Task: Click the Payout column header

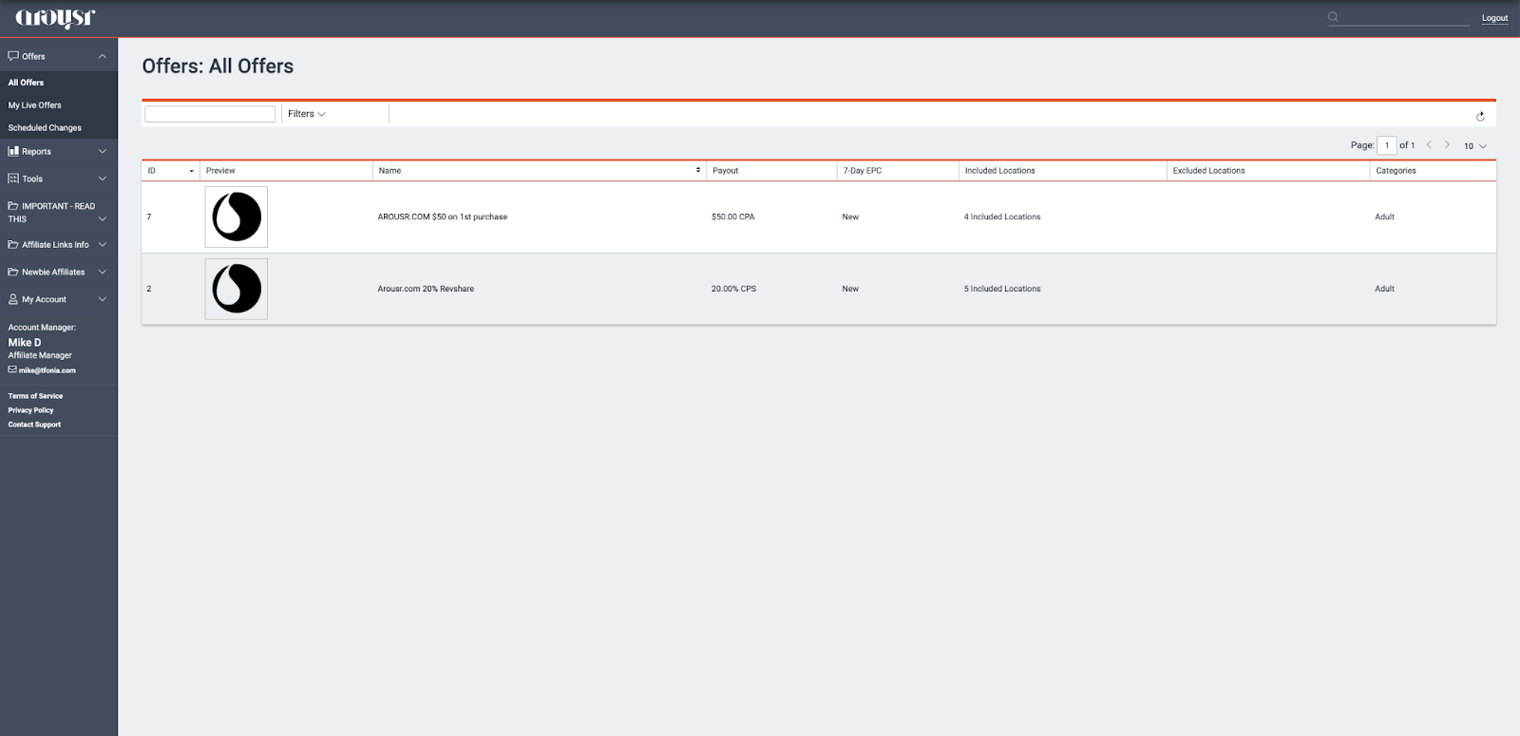Action: point(726,171)
